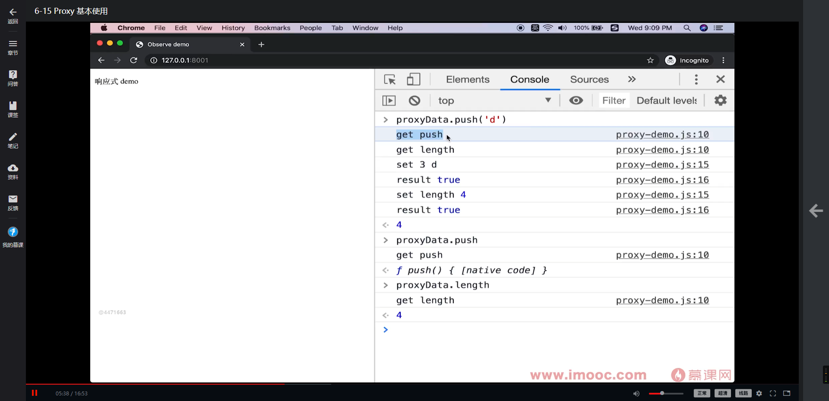Adjust the video player volume slider
829x401 pixels.
[666, 393]
